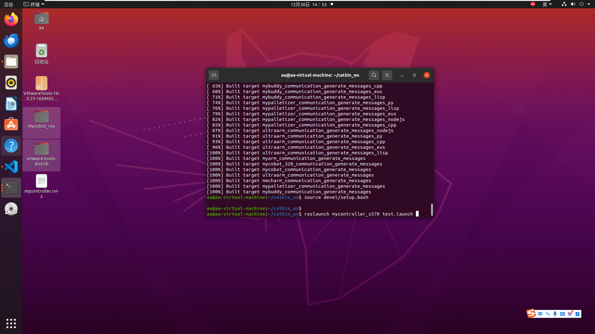Click the power icon in top bar

tap(581, 4)
